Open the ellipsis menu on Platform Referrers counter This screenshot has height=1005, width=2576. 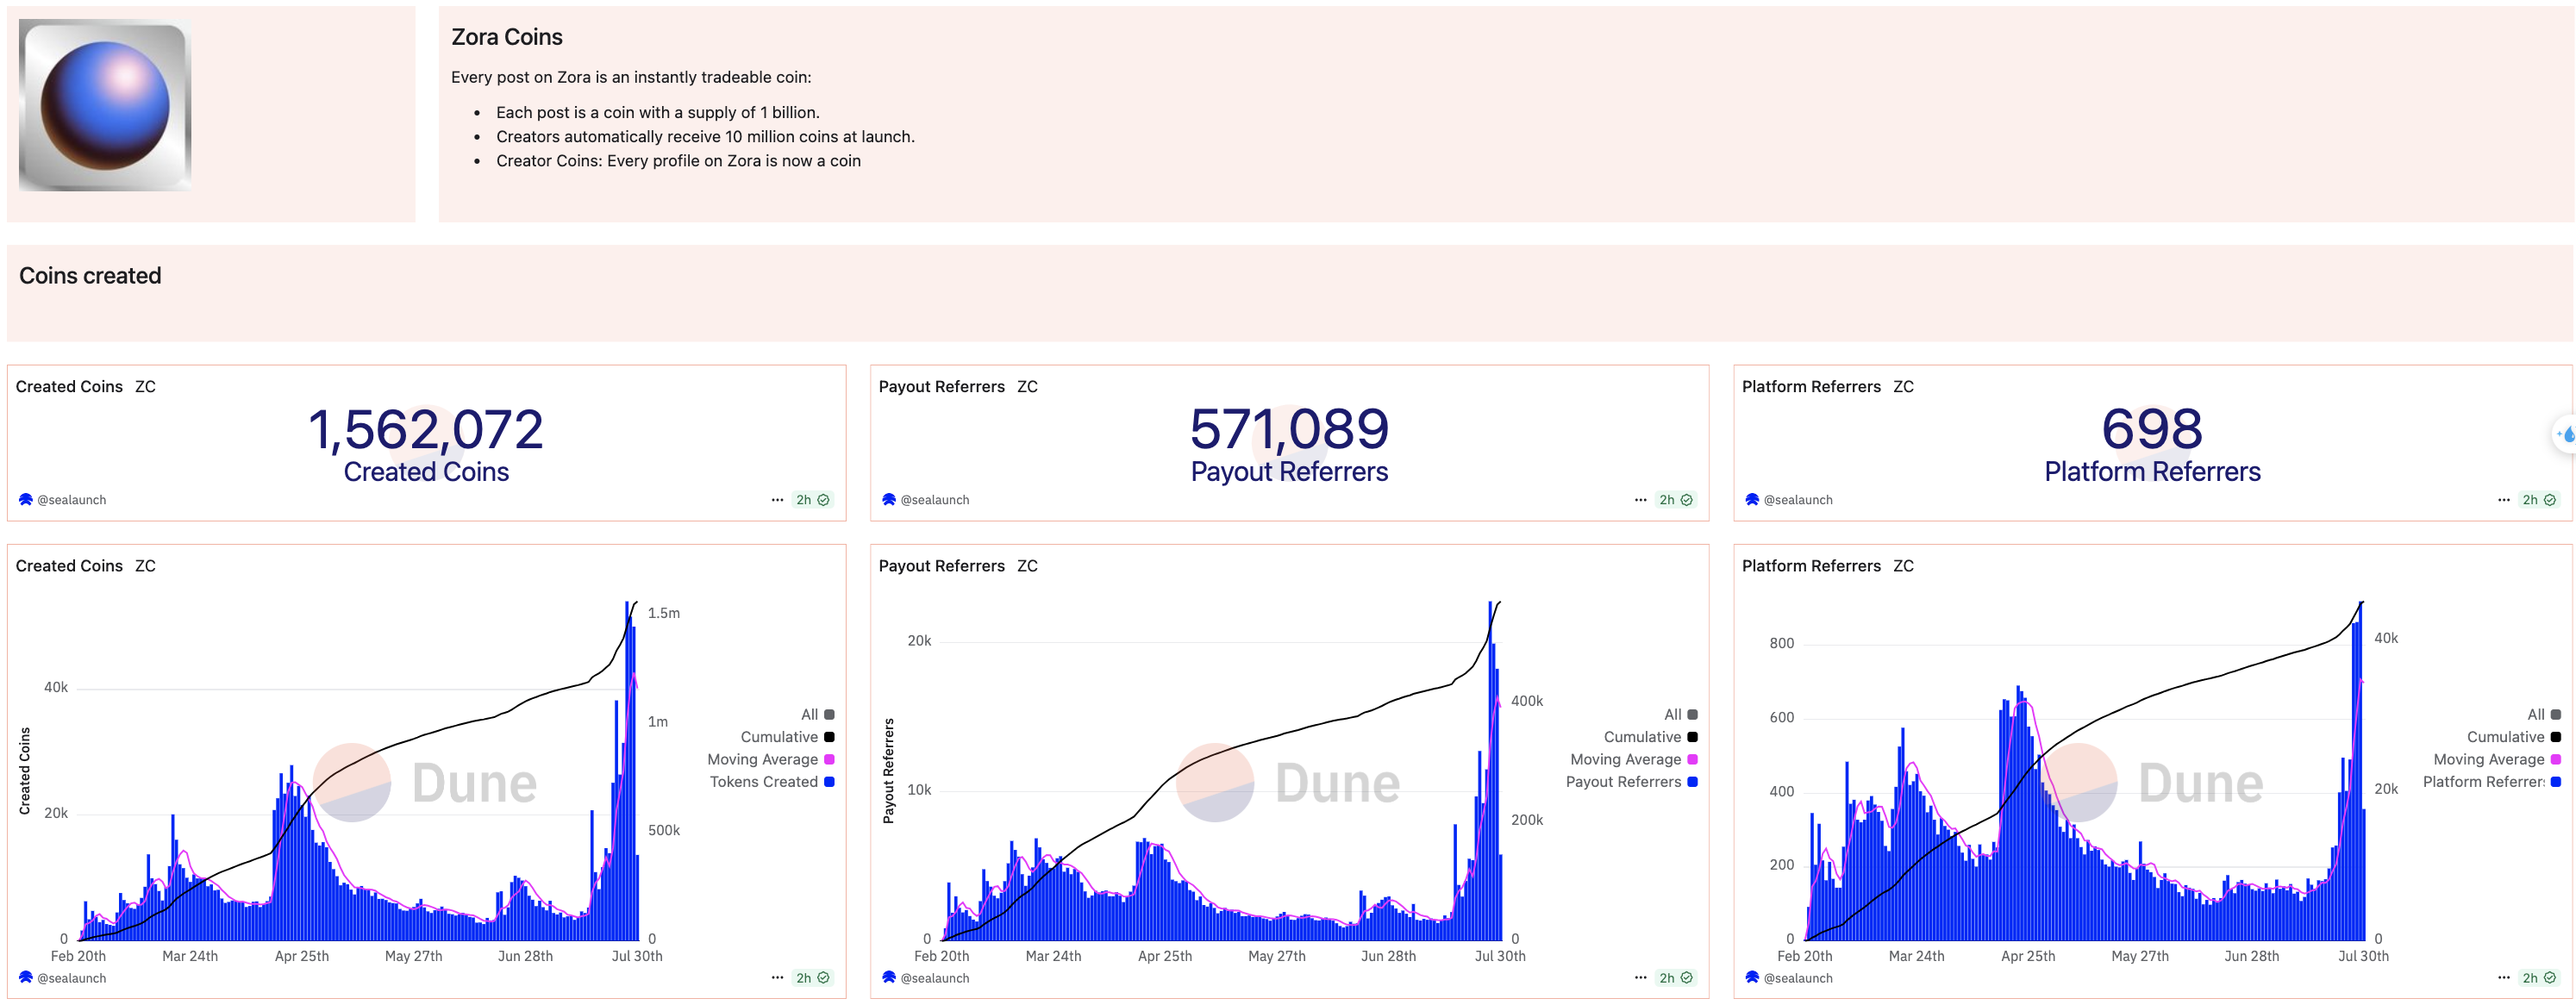(2503, 500)
